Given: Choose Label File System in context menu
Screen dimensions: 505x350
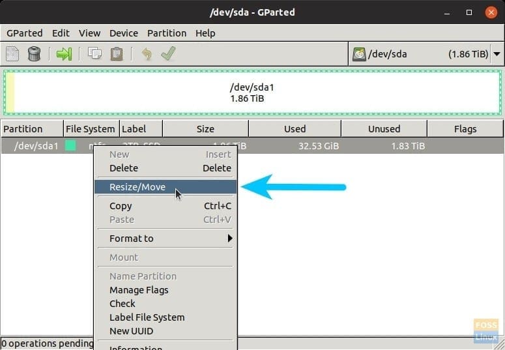Looking at the screenshot, I should click(166, 317).
